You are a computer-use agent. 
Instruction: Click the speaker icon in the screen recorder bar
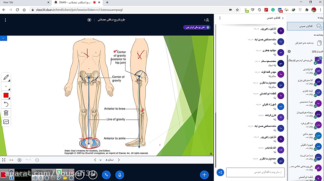point(35,178)
